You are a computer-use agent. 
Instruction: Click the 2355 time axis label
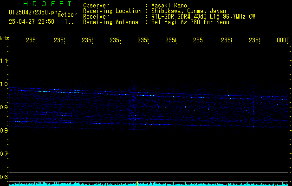coord(143,40)
